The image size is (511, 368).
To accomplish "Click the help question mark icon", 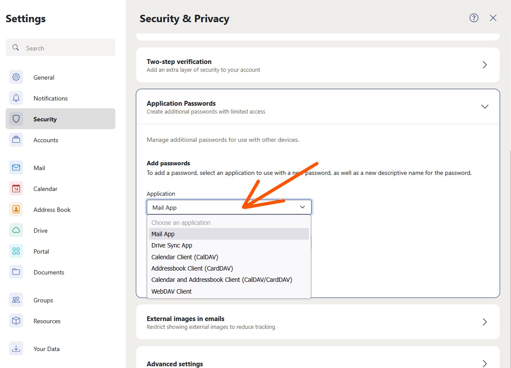I will tap(474, 18).
